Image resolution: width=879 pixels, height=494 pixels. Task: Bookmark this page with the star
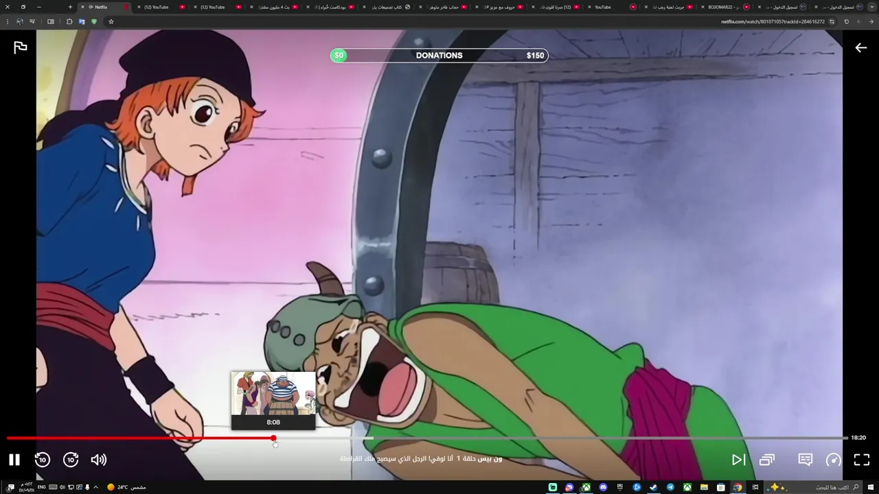point(111,21)
